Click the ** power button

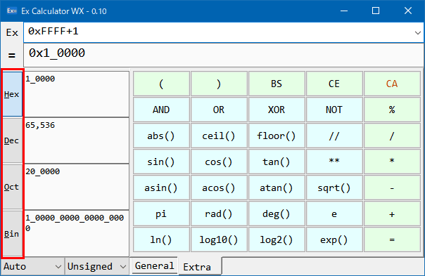click(x=334, y=162)
